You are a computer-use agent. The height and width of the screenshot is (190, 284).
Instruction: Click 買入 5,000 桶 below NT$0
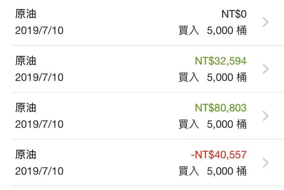(212, 31)
